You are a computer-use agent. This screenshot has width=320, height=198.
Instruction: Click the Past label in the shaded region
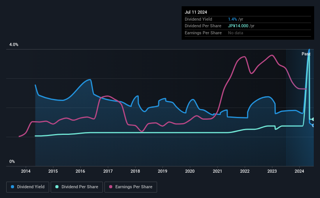pos(306,54)
